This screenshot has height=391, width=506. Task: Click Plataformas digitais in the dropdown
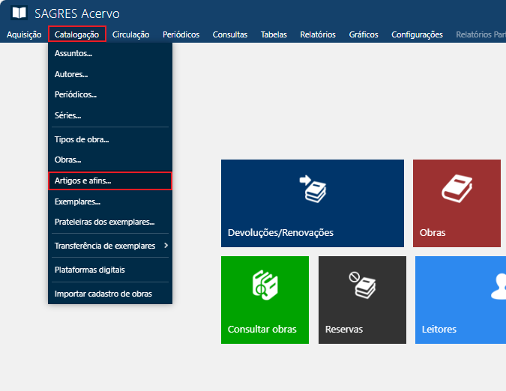coord(90,270)
